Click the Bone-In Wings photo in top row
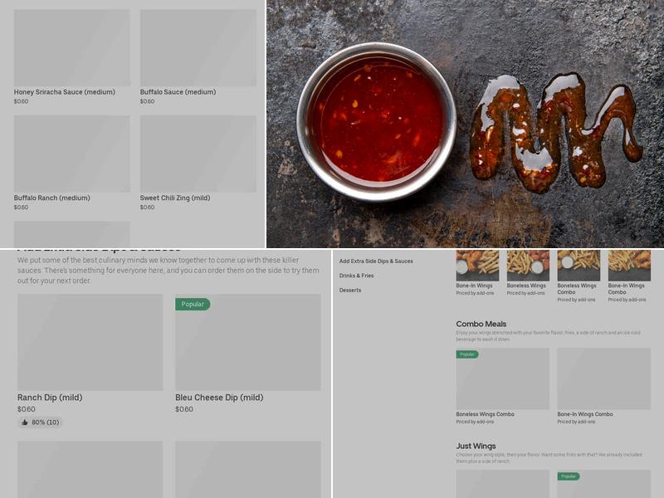Image resolution: width=664 pixels, height=498 pixels. coord(477,266)
